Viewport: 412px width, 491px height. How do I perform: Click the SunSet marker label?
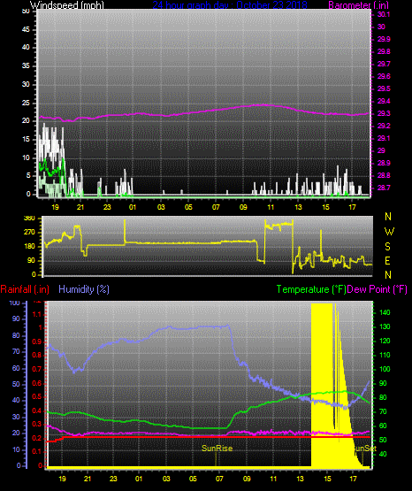(x=364, y=449)
